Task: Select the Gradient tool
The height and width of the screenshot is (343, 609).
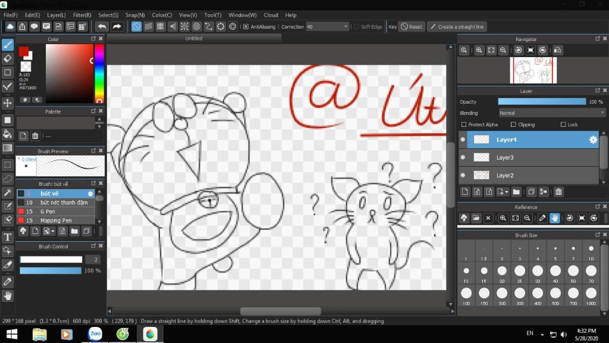Action: [7, 148]
